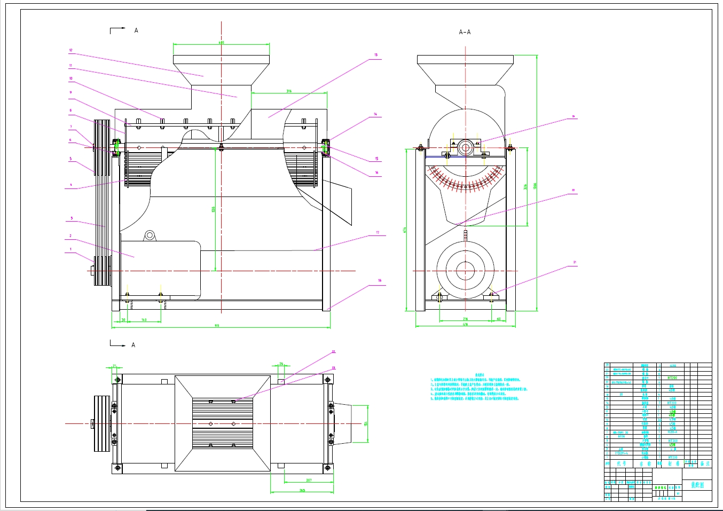Click the 326 dimension in section A-A
The height and width of the screenshot is (511, 723).
[525, 186]
